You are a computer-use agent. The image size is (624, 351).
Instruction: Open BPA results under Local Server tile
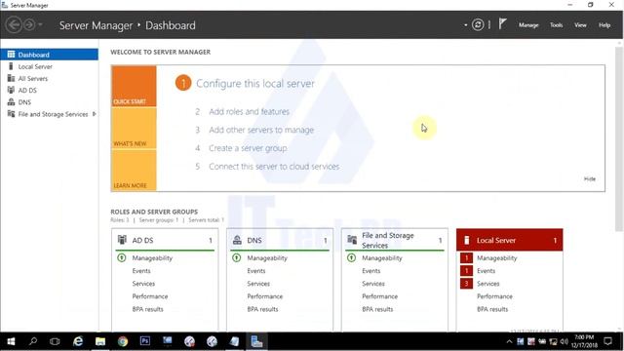tap(492, 309)
